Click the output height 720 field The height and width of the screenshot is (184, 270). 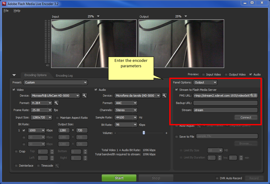coord(82,130)
